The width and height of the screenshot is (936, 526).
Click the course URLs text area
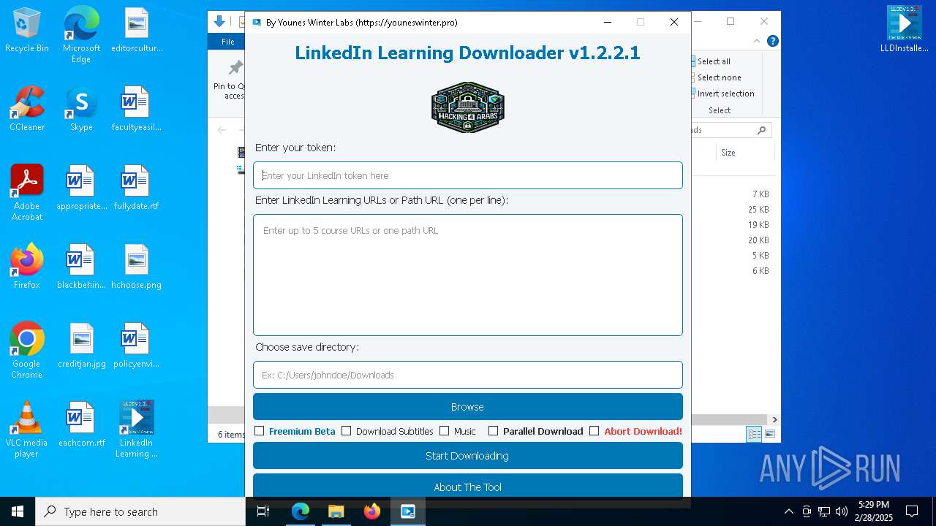click(468, 275)
